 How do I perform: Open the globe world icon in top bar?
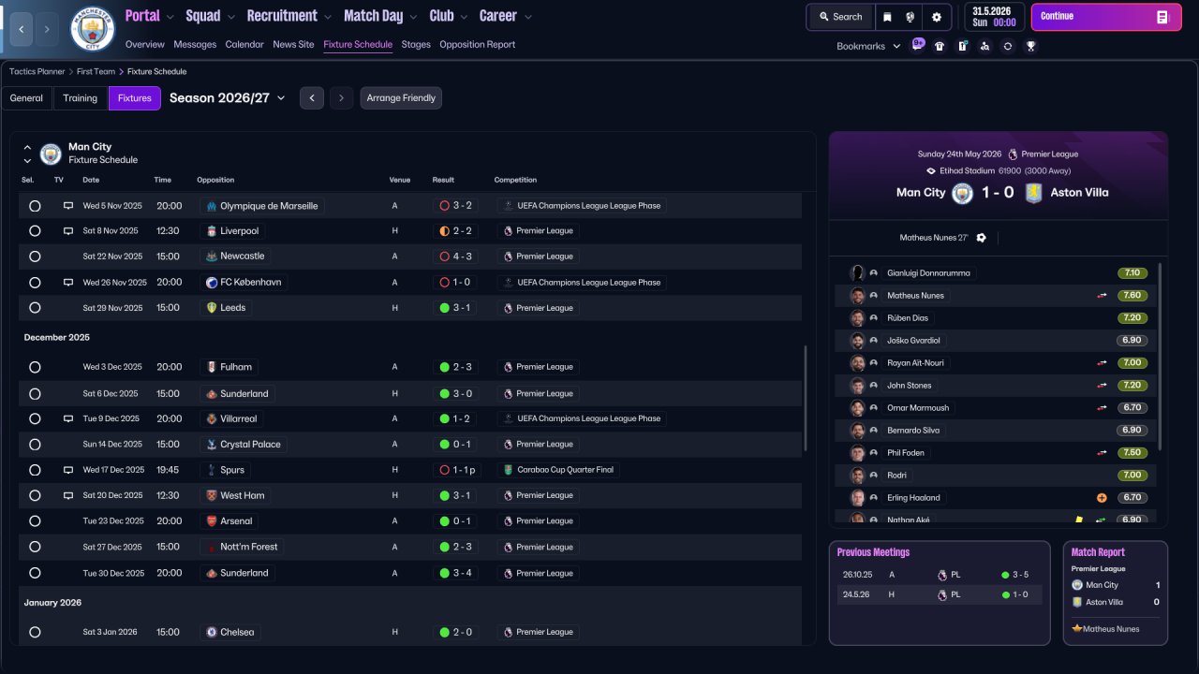coord(910,17)
